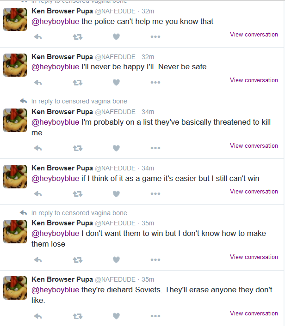Like the 'threatened to kill me' tweet

pos(116,148)
